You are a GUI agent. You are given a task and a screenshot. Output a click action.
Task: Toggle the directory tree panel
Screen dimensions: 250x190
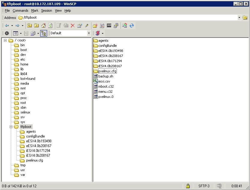43,33
